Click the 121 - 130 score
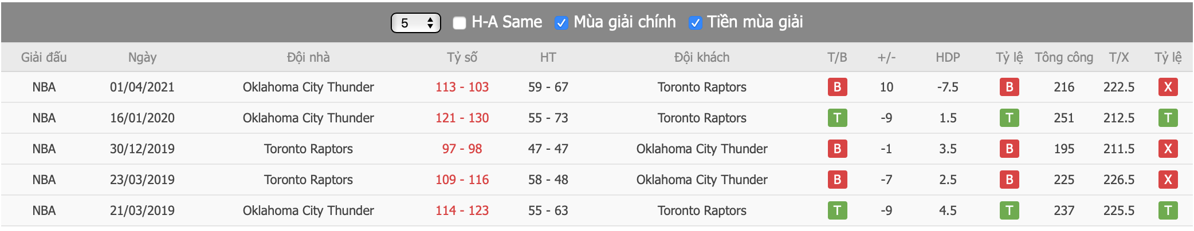This screenshot has width=1194, height=231. coord(462,118)
